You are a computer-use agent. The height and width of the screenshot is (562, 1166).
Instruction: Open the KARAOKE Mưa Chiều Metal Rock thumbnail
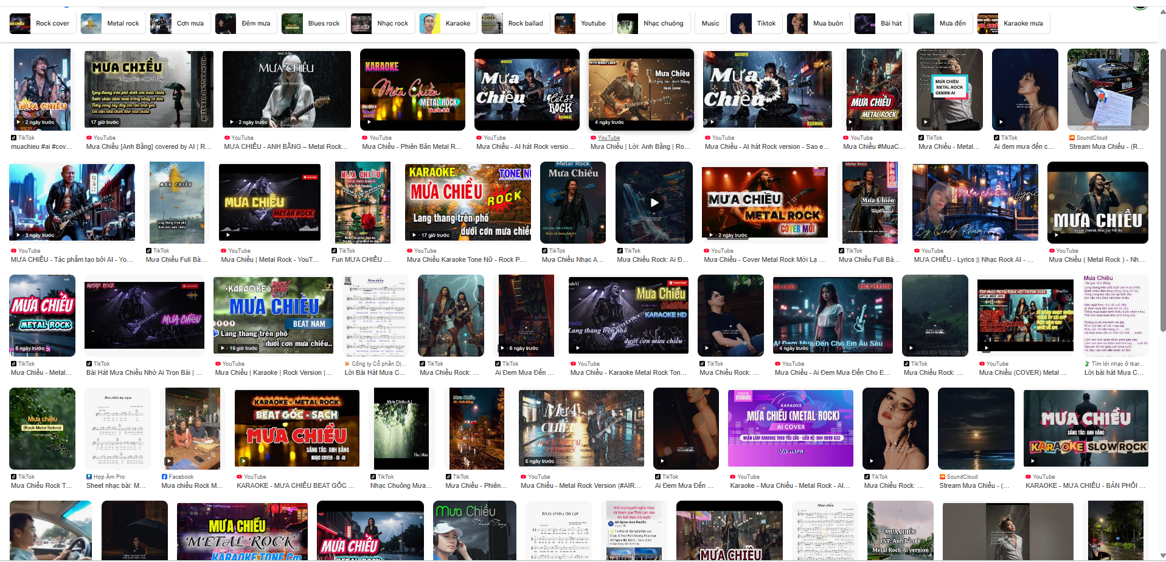coord(412,90)
